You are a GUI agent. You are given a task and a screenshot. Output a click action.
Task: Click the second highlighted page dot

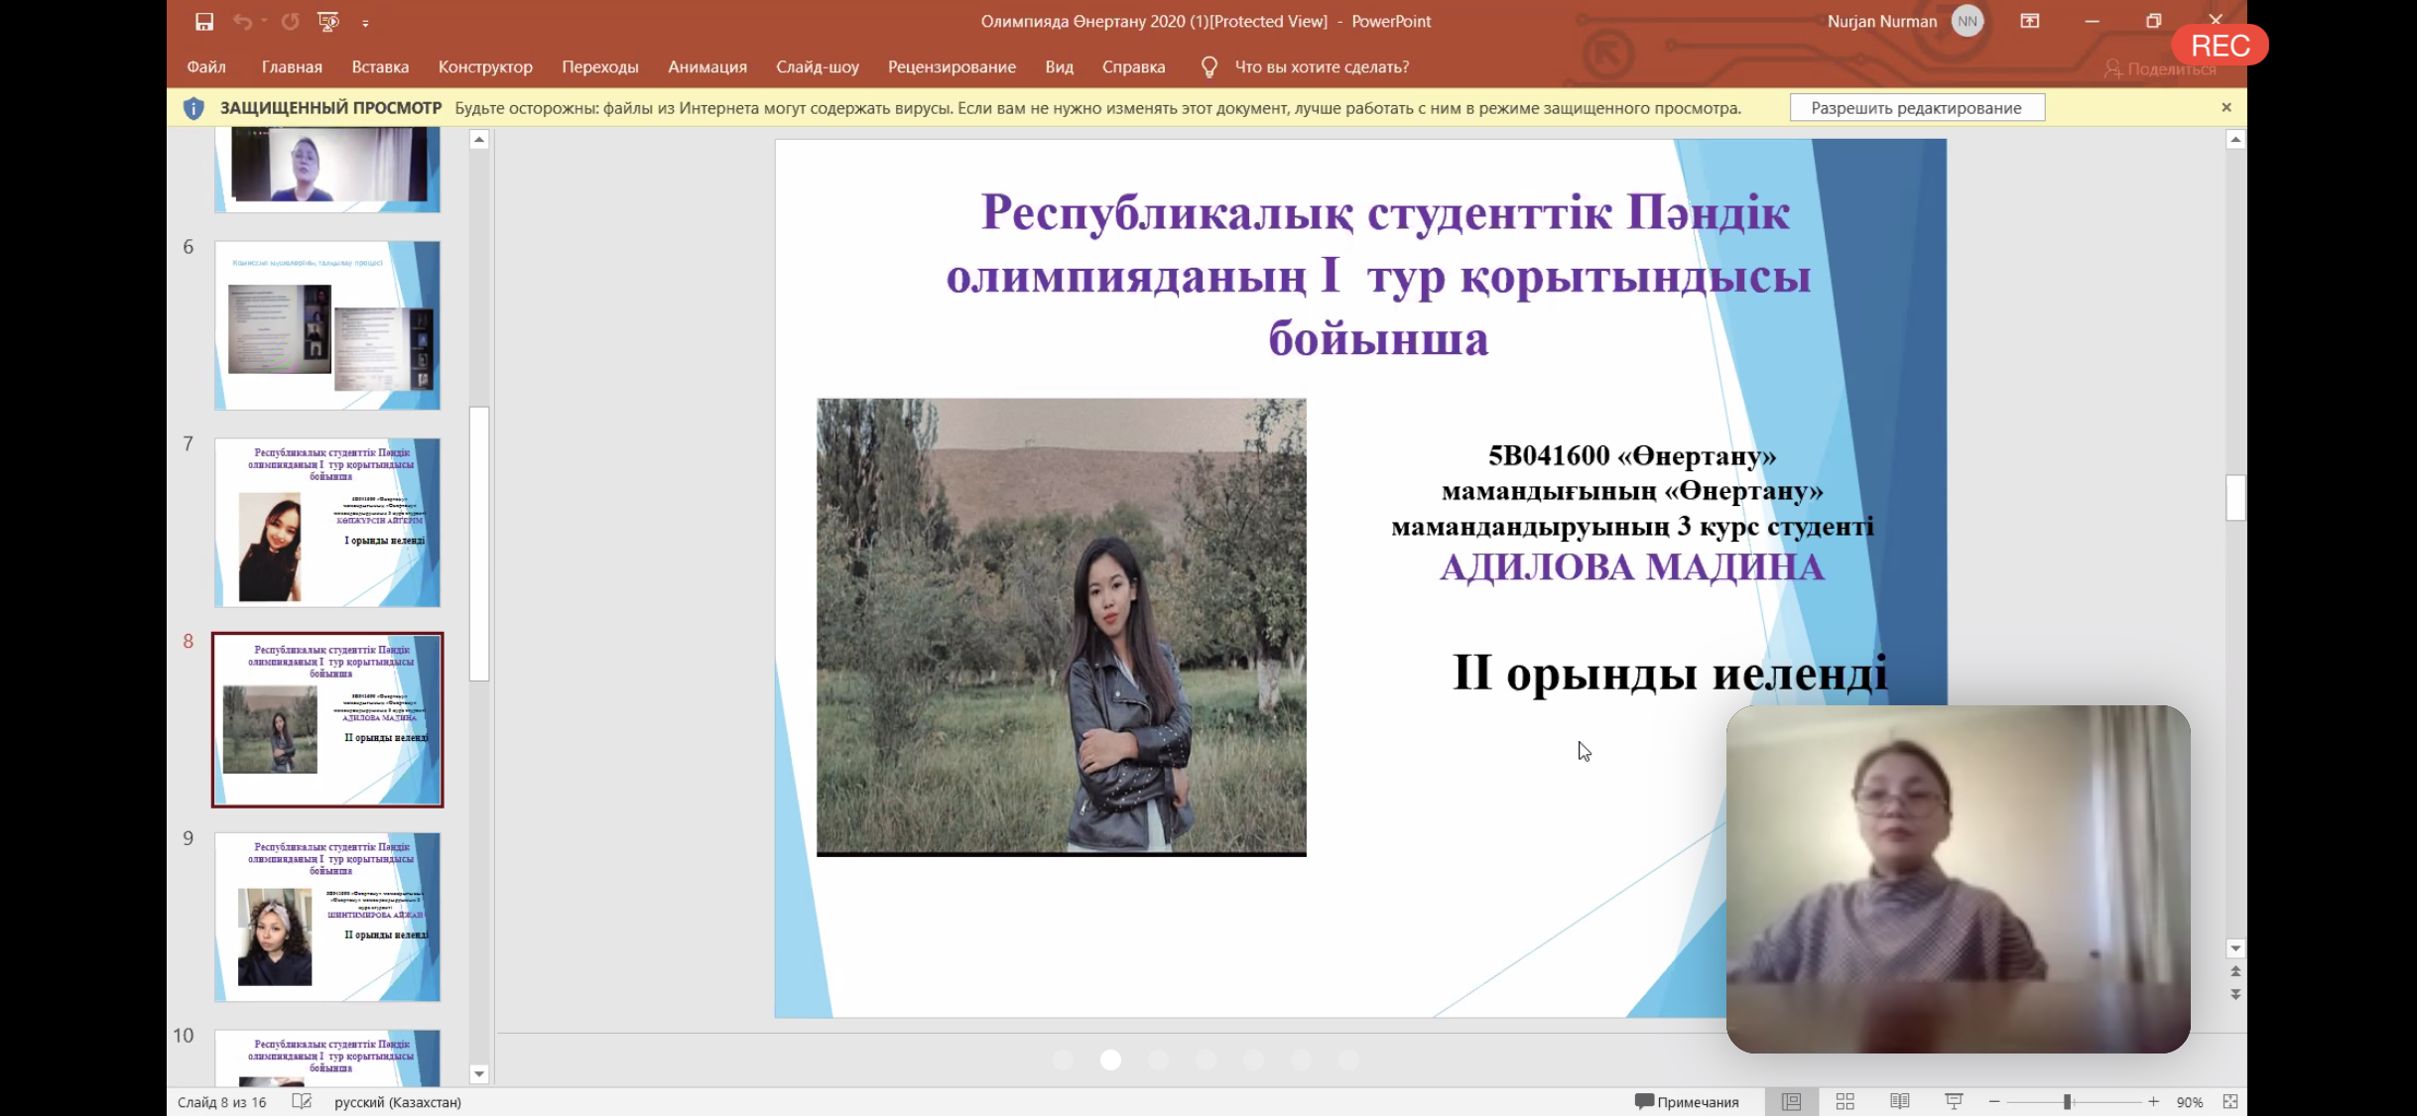[1110, 1059]
